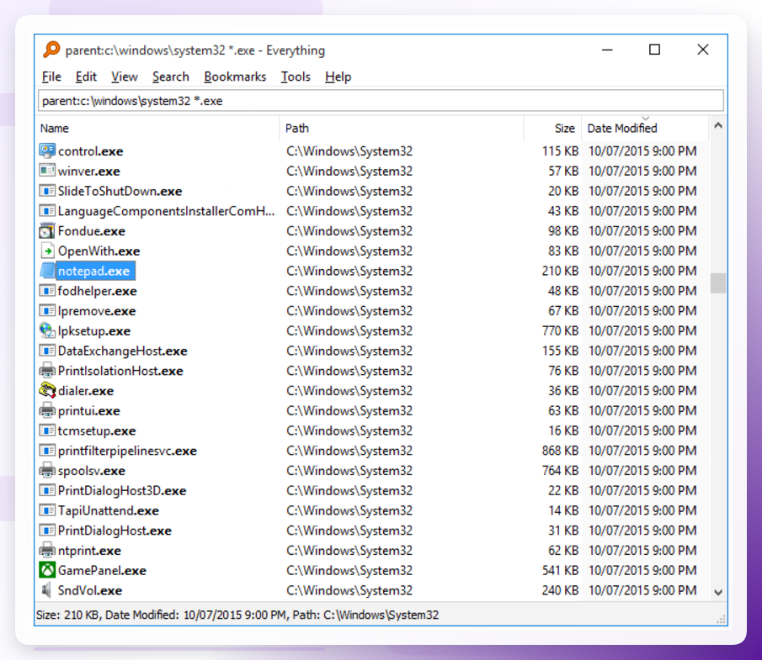Click the TapiUnattend.exe file icon

pyautogui.click(x=47, y=510)
